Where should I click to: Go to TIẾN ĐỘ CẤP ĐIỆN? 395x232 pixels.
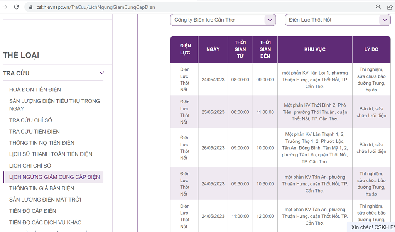pyautogui.click(x=33, y=211)
